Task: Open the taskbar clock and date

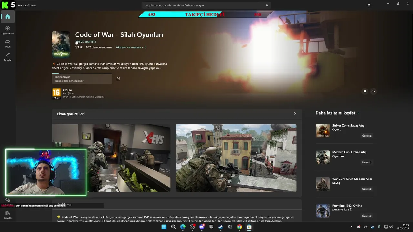Action: pyautogui.click(x=403, y=227)
